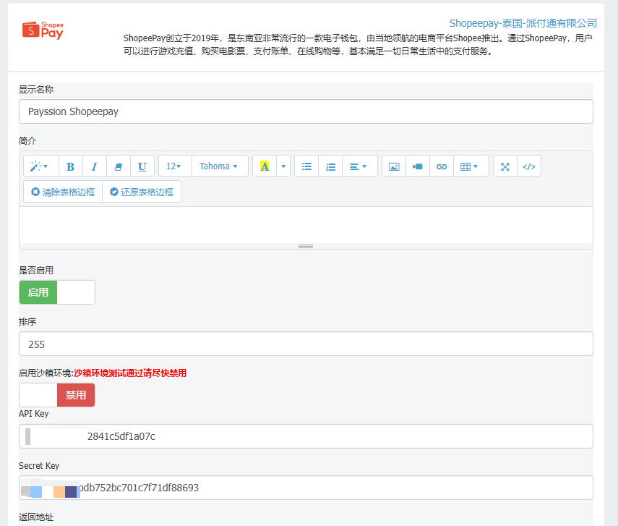Open the Shopeepay-泰国-派付通有限公司 link
Screen dimensions: 618x526
[x=523, y=23]
